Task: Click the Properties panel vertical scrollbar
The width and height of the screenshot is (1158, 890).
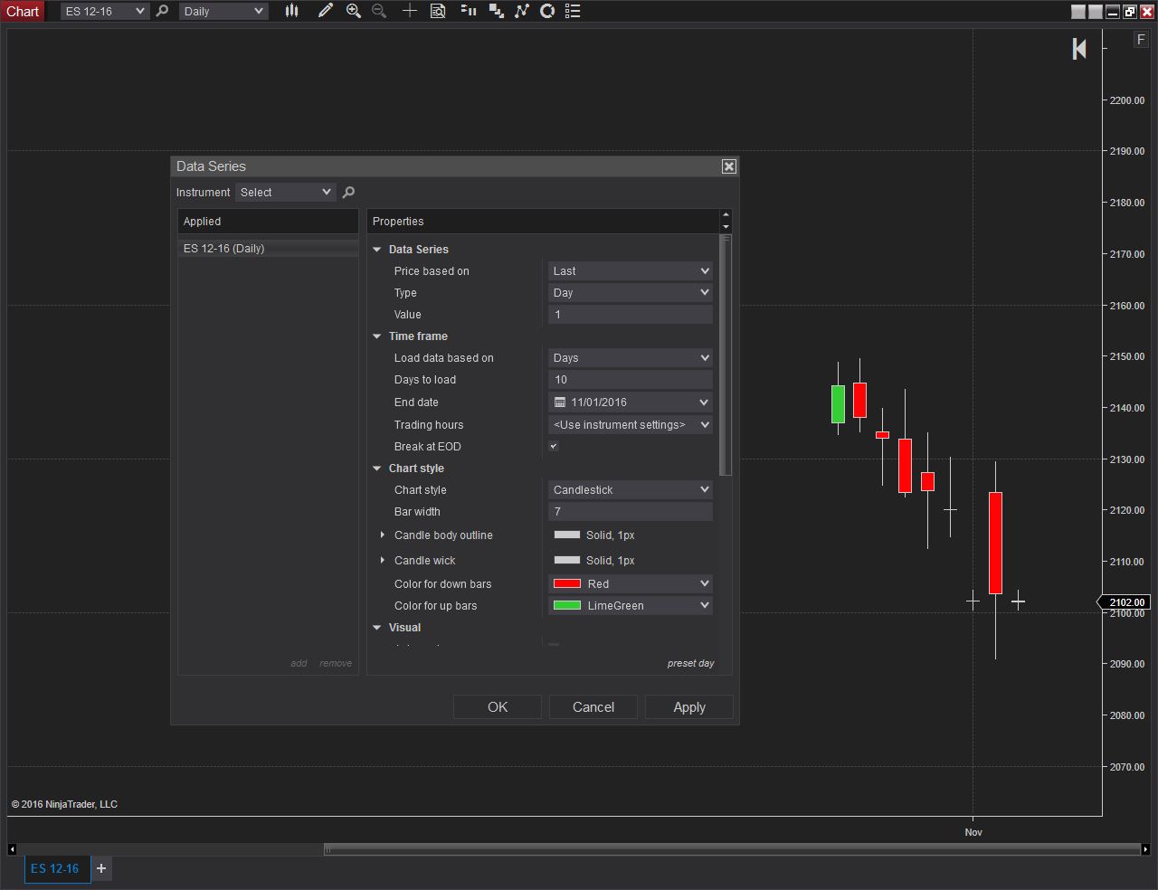Action: (726, 355)
